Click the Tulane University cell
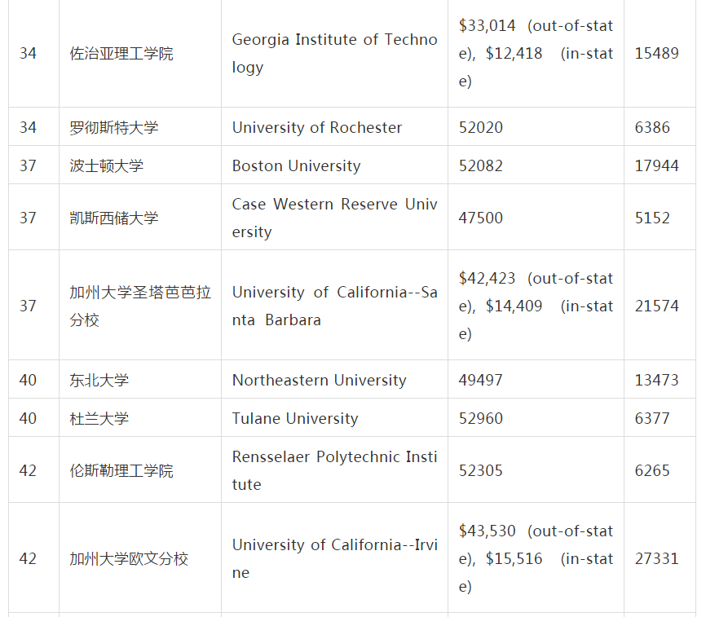706x617 pixels. [x=295, y=419]
